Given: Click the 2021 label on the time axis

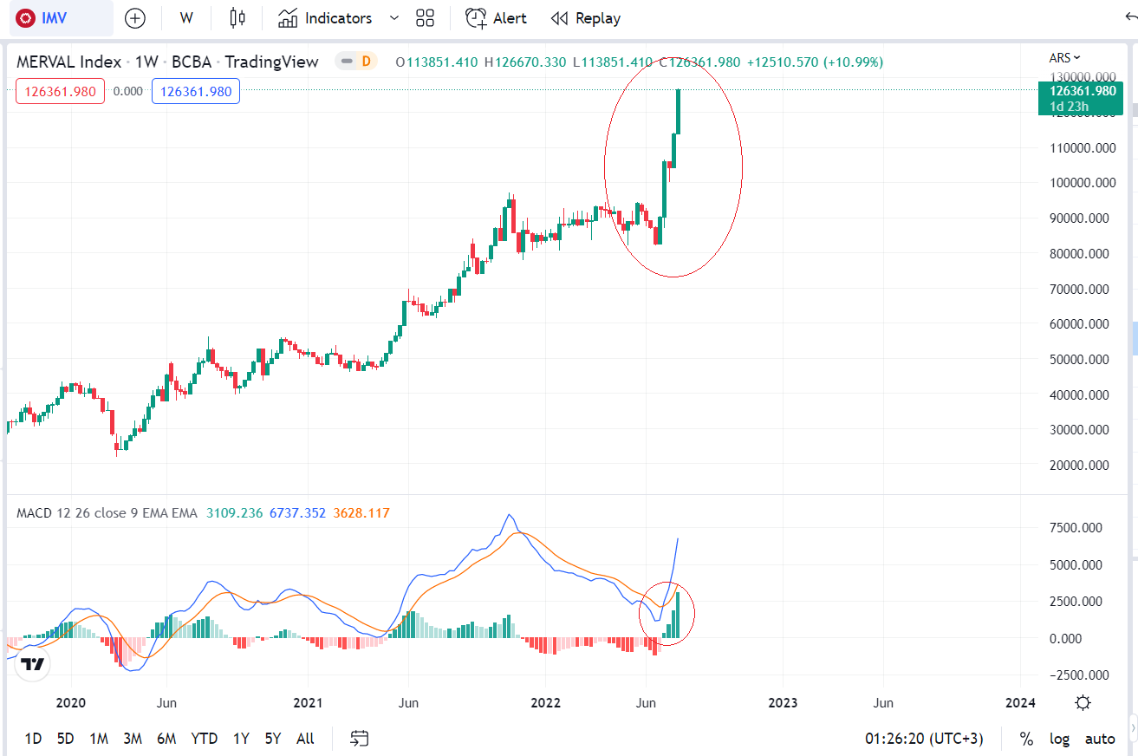Looking at the screenshot, I should [308, 702].
